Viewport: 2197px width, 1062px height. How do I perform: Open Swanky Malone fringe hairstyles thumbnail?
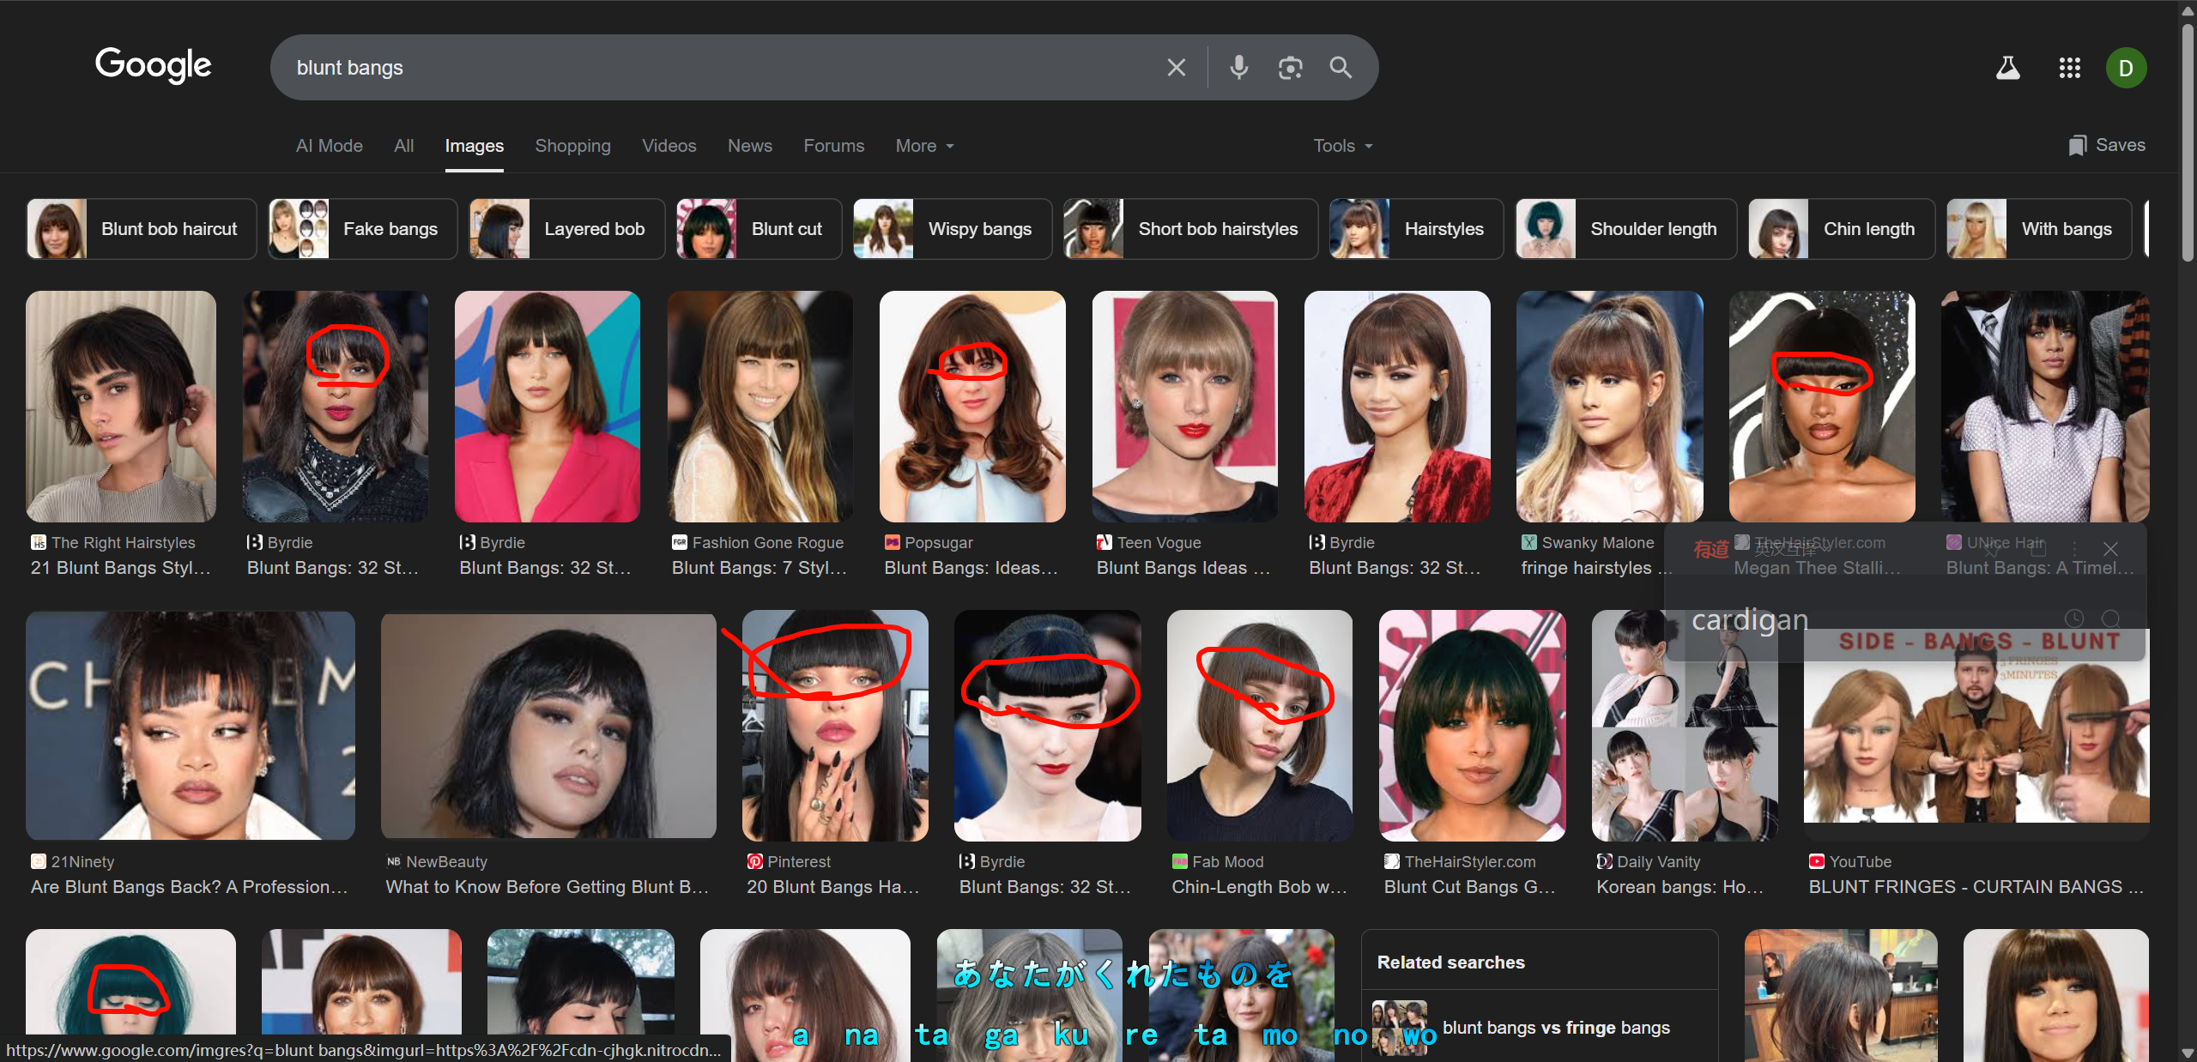(1609, 407)
